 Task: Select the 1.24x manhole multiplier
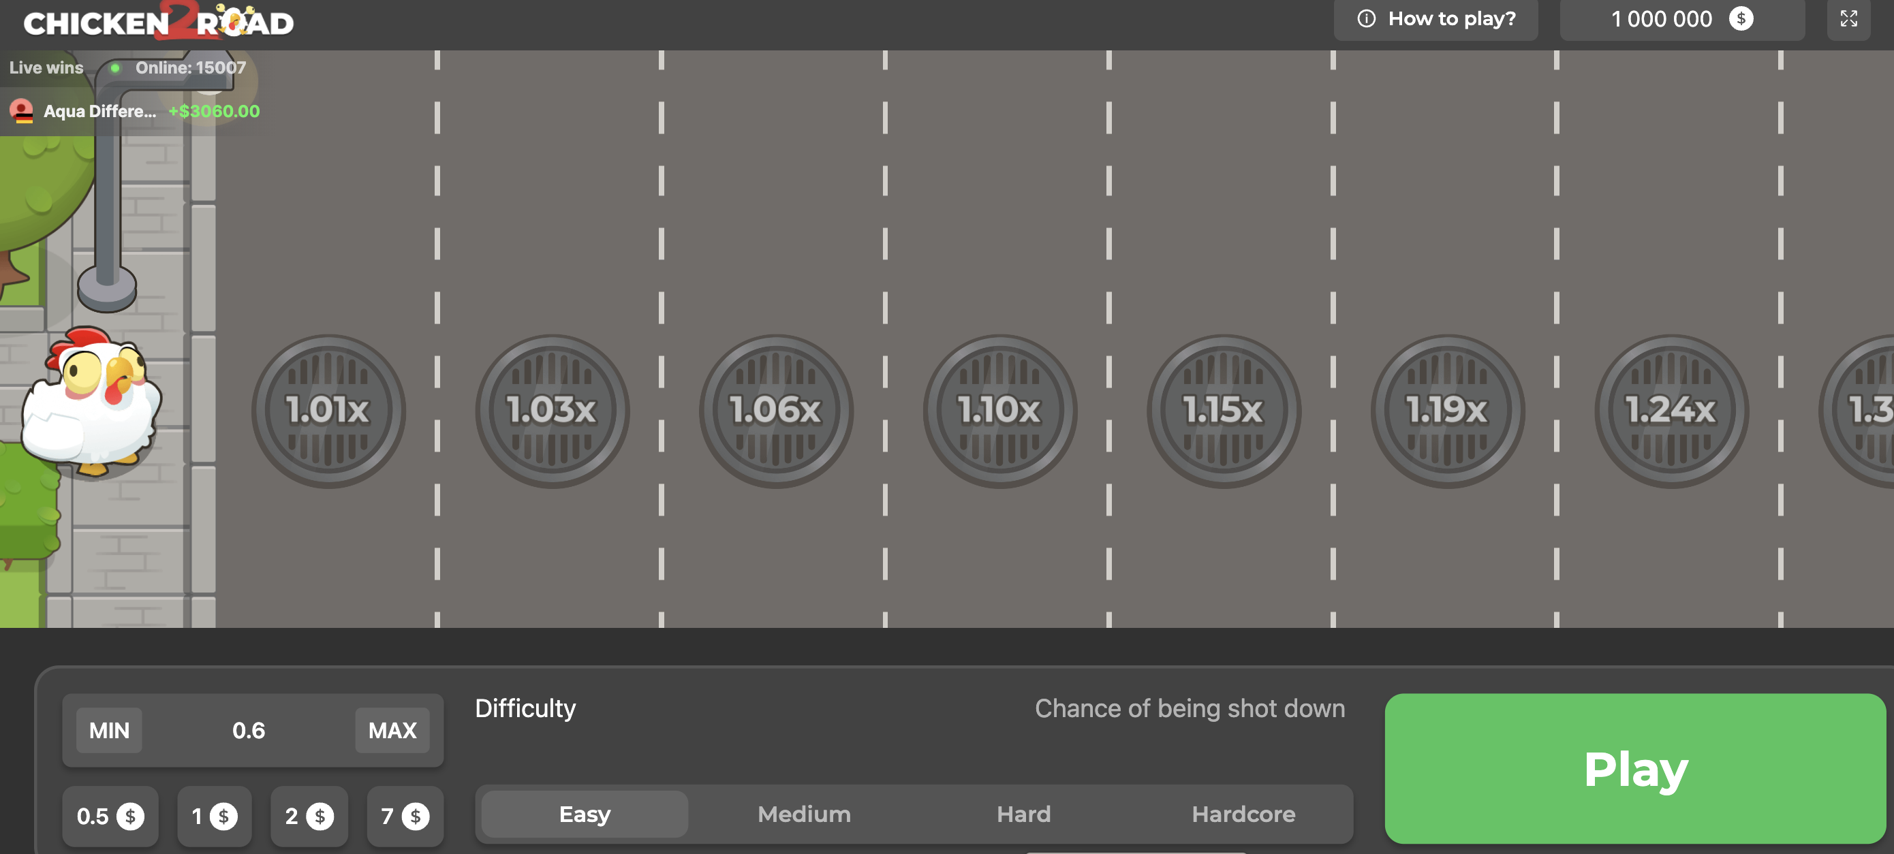(x=1671, y=410)
